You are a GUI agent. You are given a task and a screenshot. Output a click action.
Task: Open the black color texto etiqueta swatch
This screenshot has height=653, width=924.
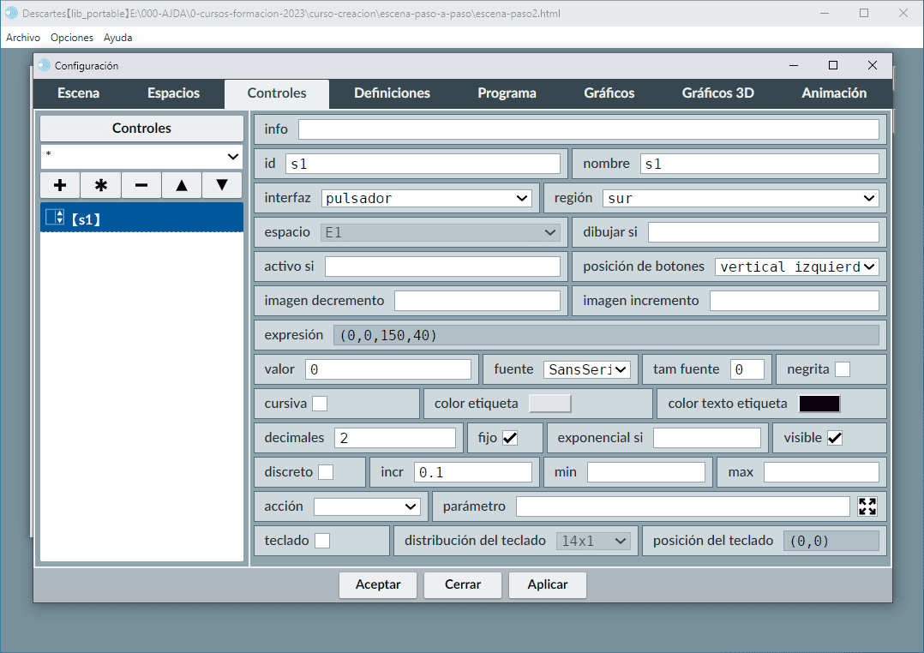819,404
